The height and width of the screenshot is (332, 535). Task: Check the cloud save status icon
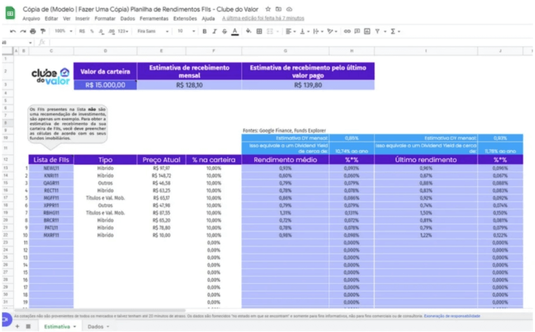[x=289, y=9]
